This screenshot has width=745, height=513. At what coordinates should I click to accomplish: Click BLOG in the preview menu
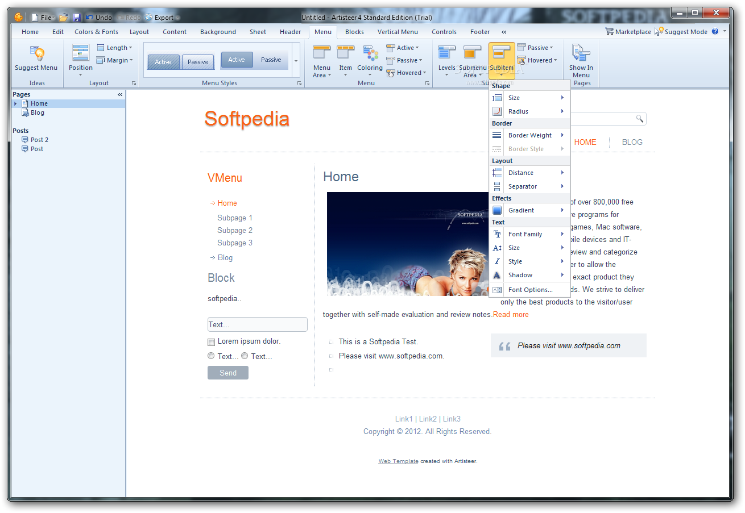point(632,142)
